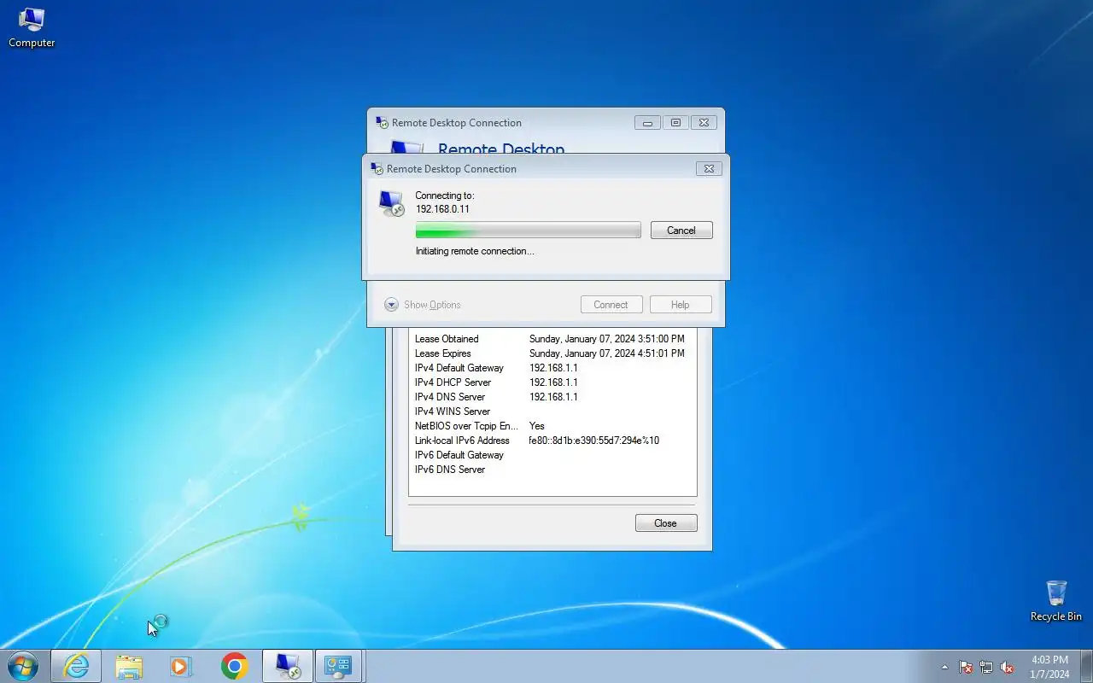
Task: Click Remote Desktop window title icon
Action: (383, 123)
